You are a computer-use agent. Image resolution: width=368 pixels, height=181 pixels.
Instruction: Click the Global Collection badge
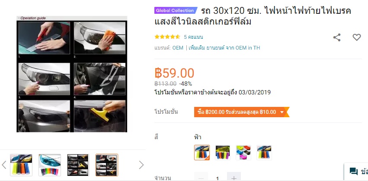[x=175, y=10]
